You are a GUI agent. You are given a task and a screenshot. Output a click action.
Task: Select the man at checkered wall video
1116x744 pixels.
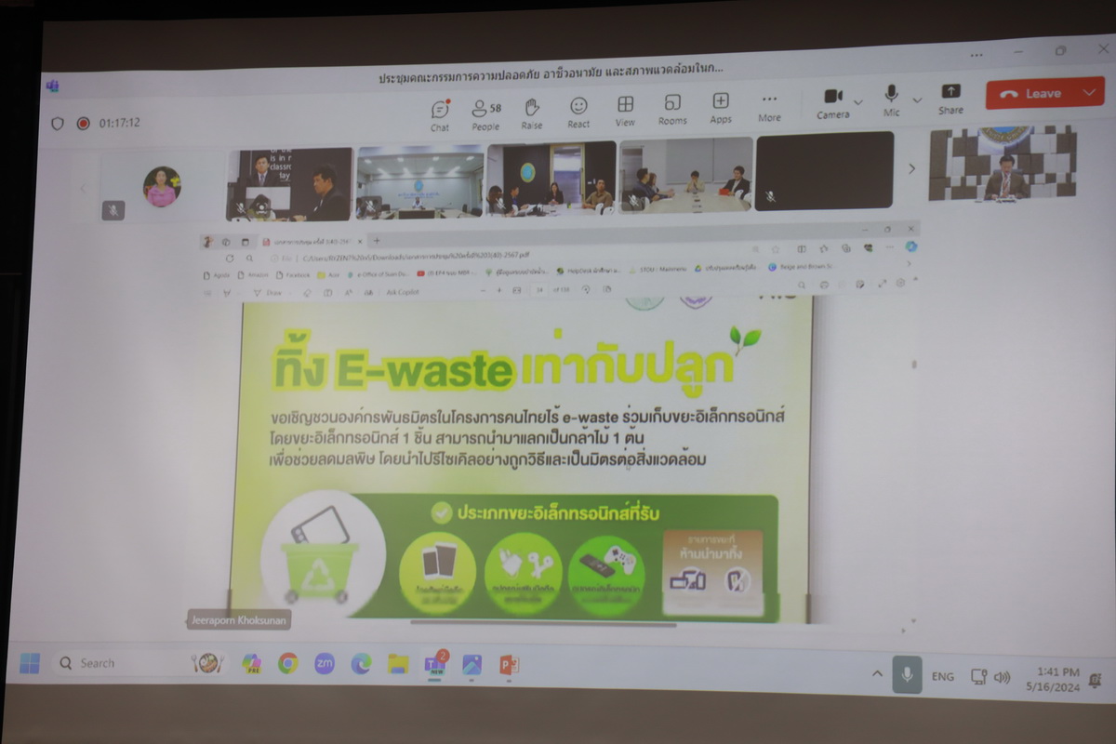pyautogui.click(x=1003, y=164)
